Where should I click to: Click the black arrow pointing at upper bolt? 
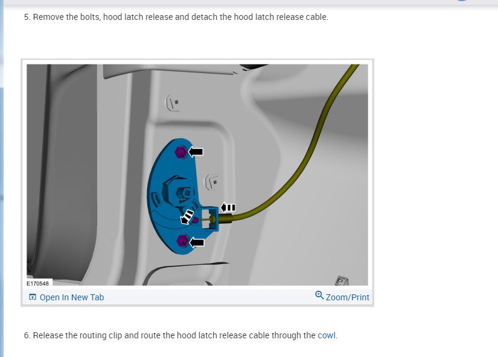196,152
